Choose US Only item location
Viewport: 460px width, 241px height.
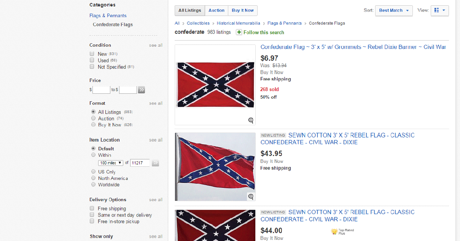tap(94, 172)
